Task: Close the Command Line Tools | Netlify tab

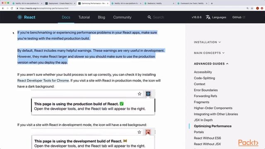Action: [207, 3]
